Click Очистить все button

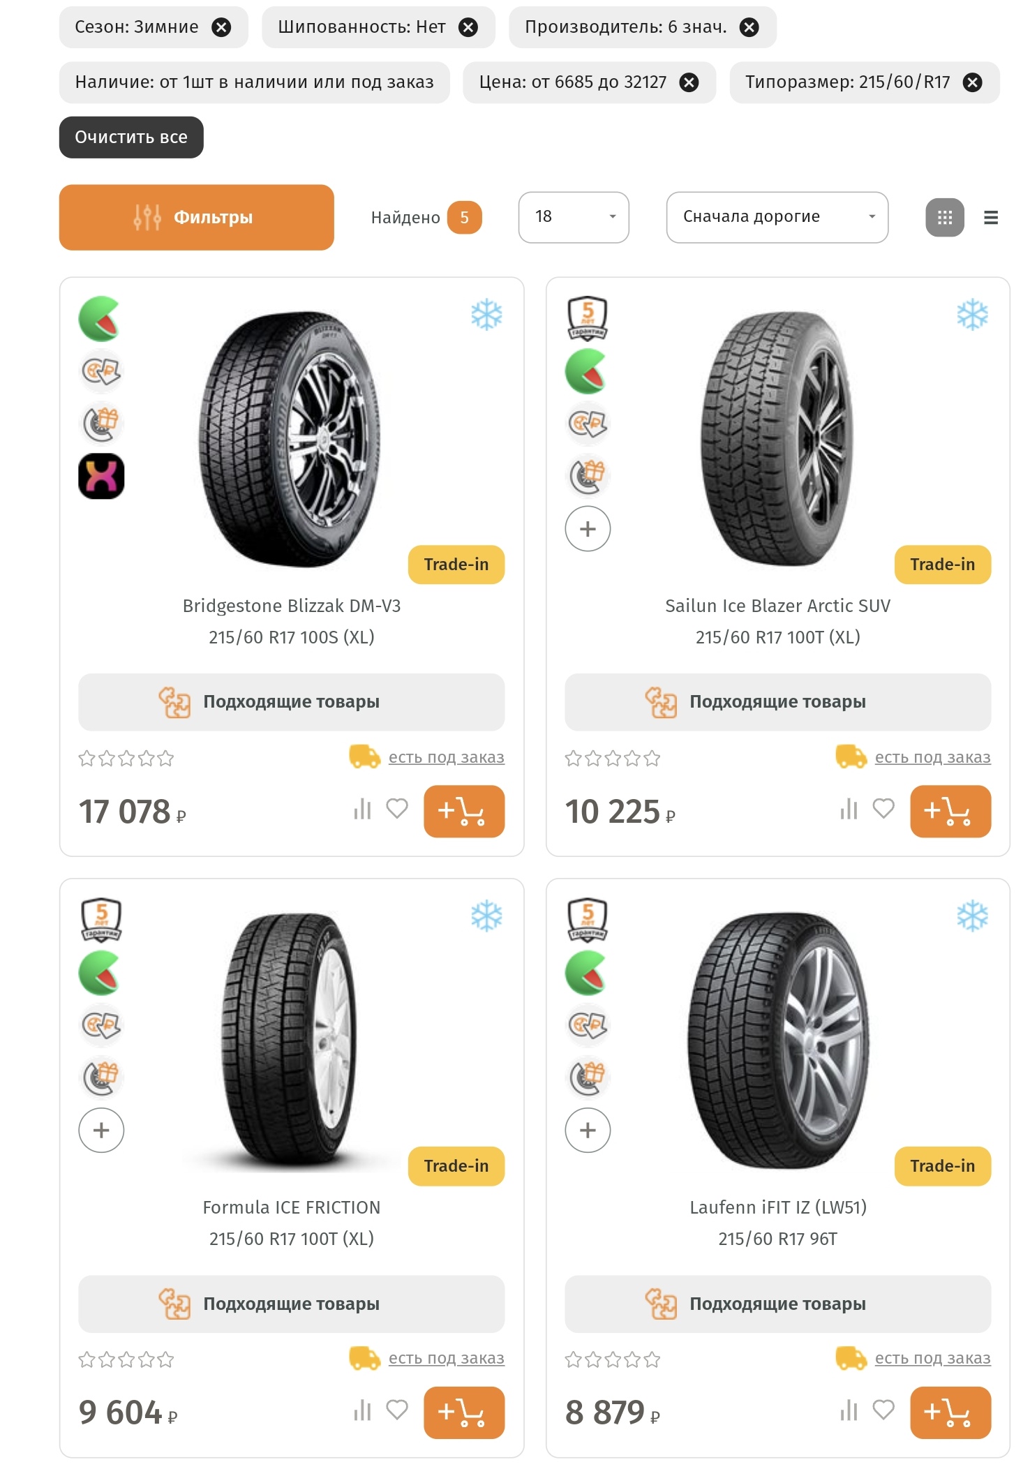point(131,137)
